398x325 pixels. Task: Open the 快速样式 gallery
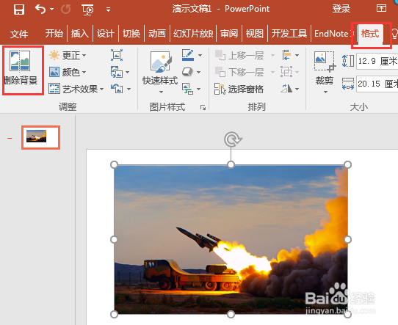160,71
